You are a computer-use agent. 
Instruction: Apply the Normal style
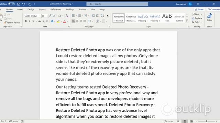click(x=119, y=18)
